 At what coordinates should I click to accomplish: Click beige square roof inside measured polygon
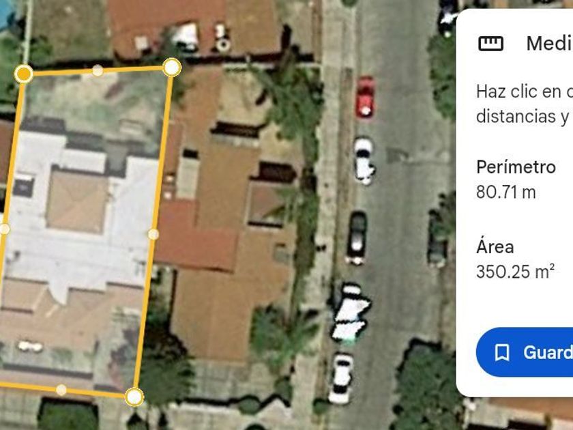pyautogui.click(x=78, y=201)
